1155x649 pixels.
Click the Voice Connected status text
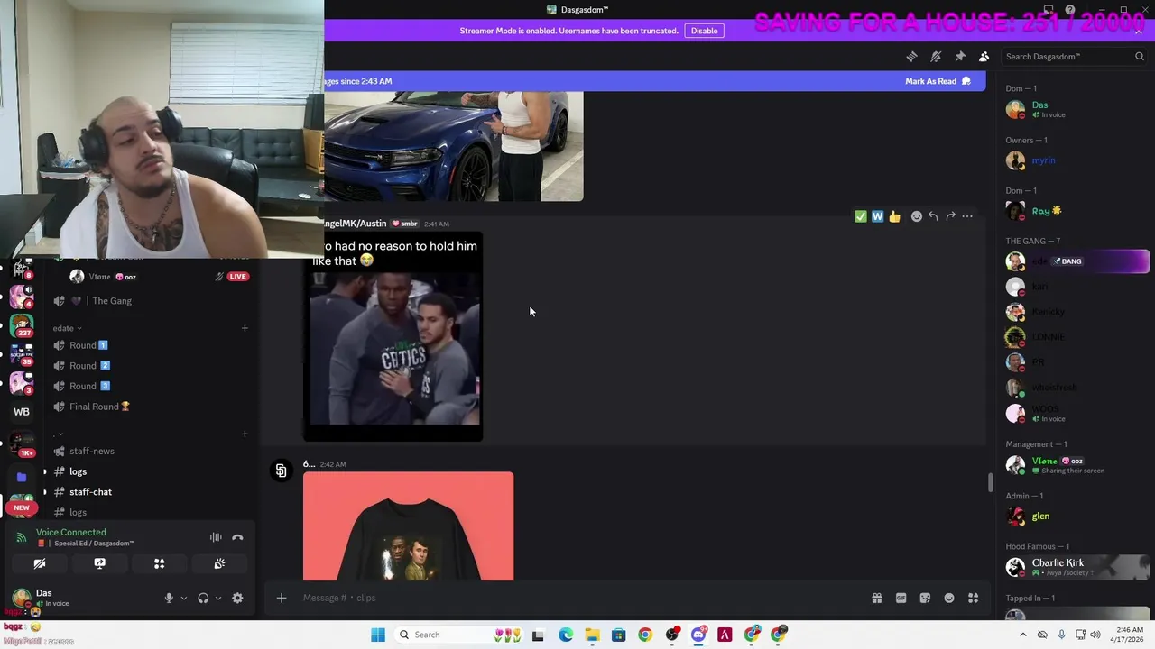[70, 533]
